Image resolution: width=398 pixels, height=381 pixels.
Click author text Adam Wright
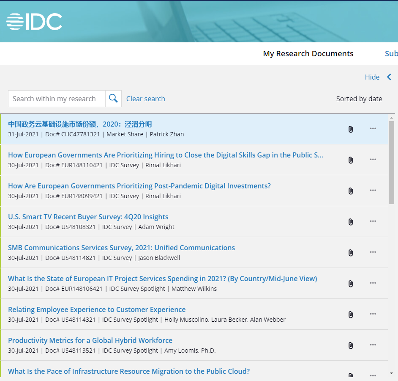point(156,227)
